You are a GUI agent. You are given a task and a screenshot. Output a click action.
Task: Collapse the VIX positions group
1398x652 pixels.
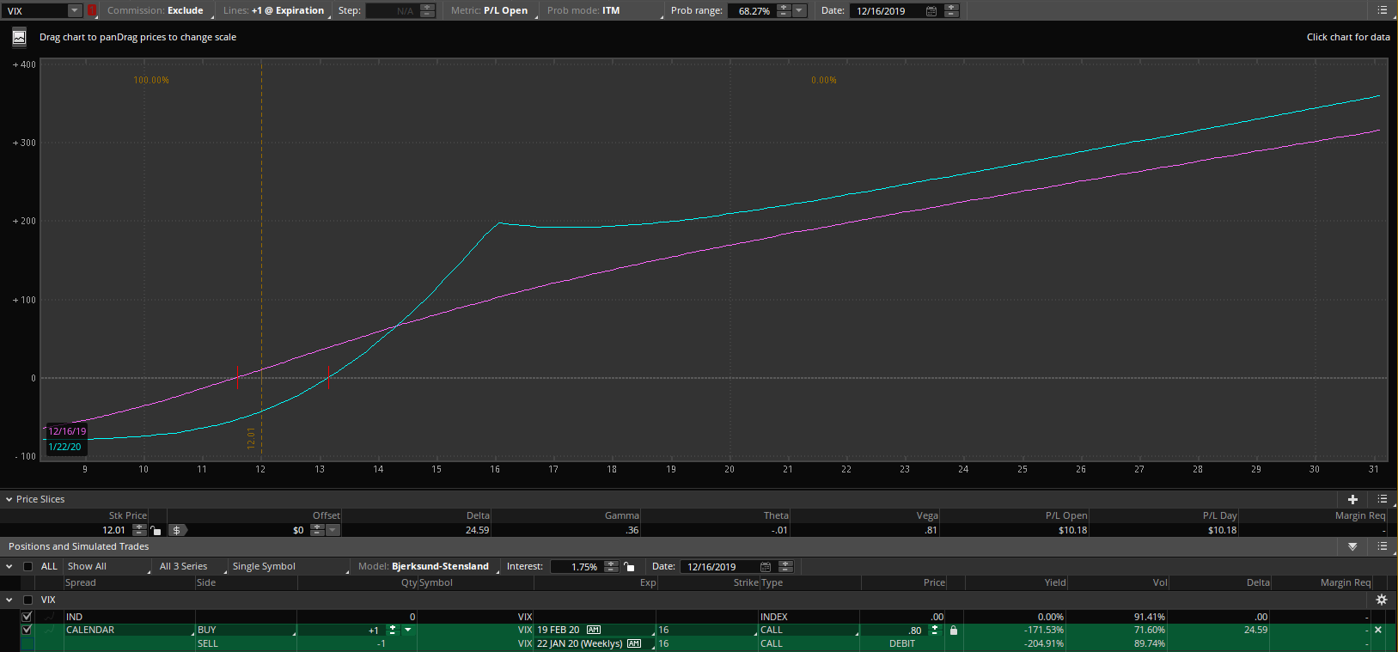pyautogui.click(x=9, y=600)
